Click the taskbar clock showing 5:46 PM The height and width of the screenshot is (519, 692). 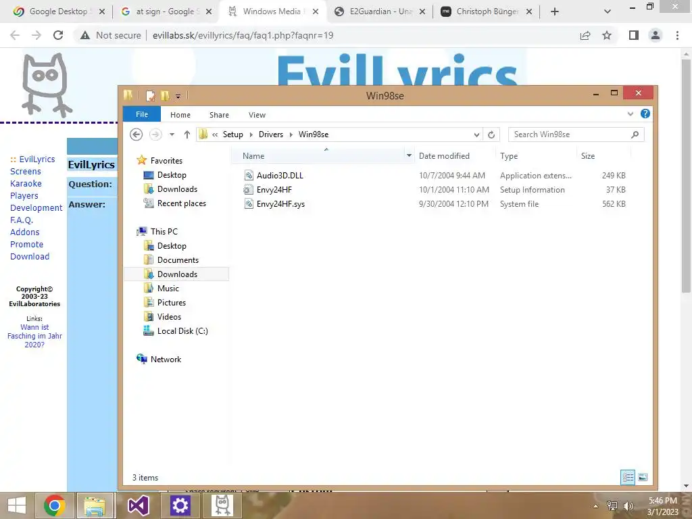(662, 506)
